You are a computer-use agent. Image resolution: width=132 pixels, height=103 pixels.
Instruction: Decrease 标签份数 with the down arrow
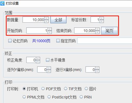point(102,21)
